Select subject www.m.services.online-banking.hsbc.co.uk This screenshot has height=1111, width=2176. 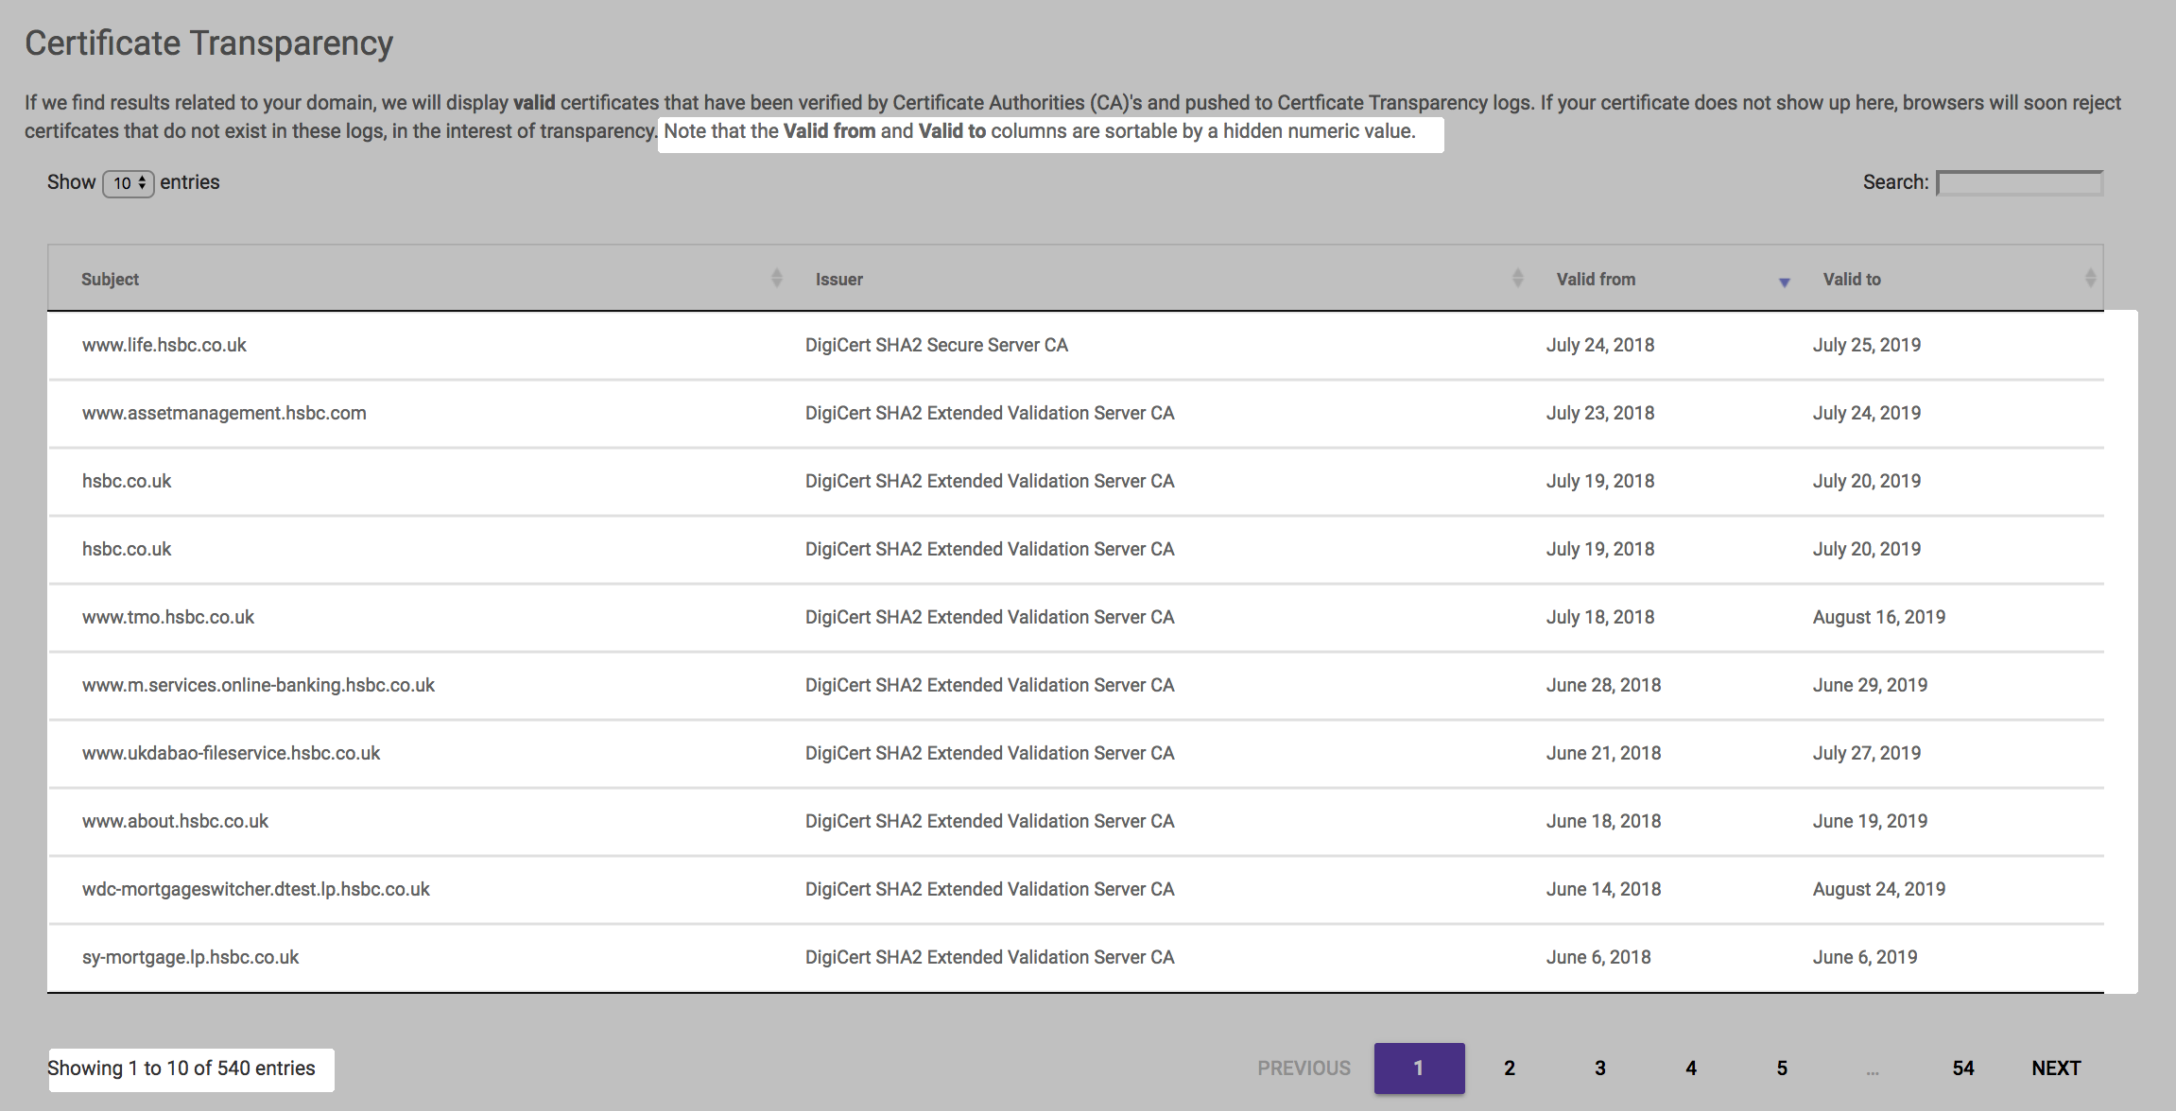[258, 686]
